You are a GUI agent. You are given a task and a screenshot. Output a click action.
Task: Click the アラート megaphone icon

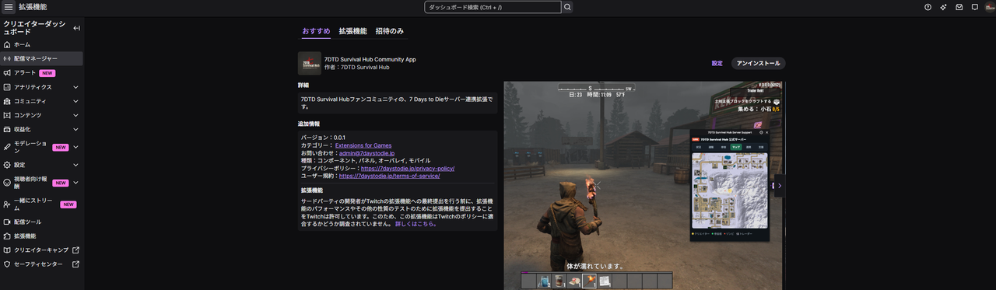[7, 72]
